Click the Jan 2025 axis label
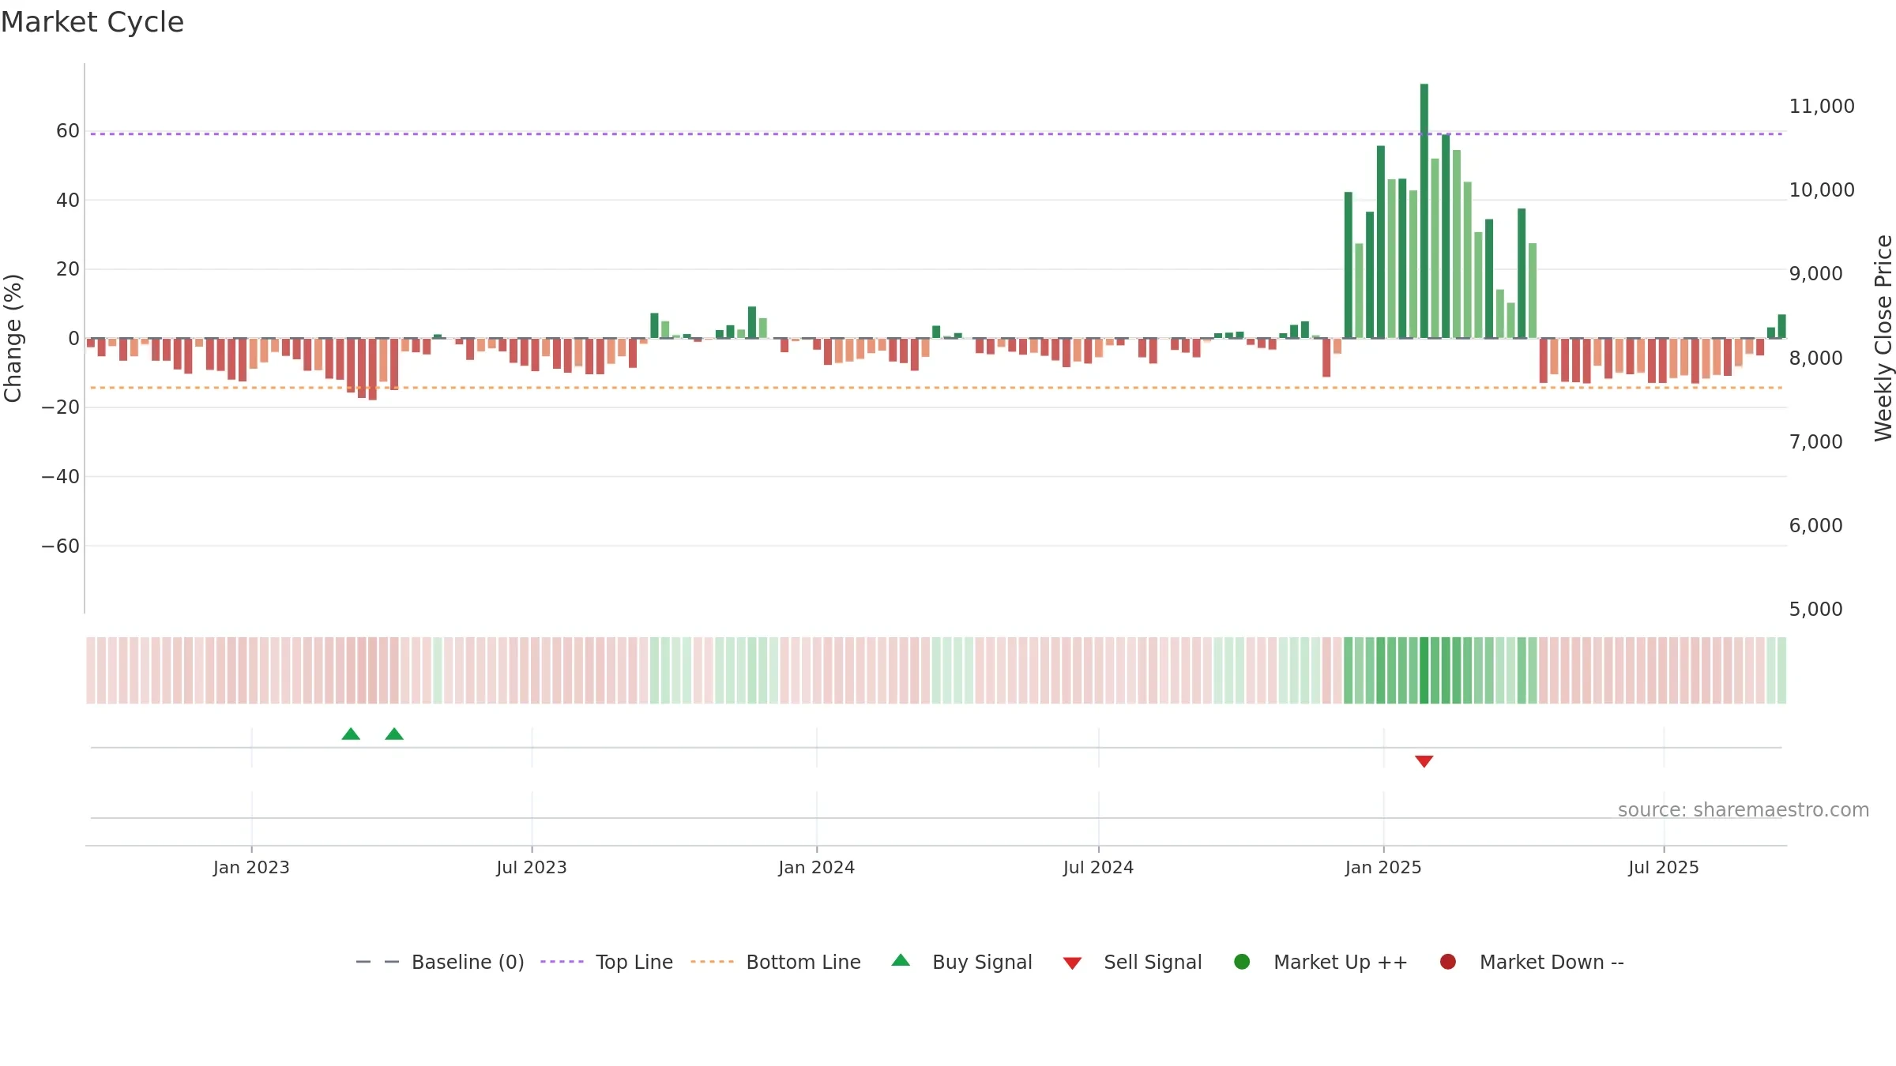The width and height of the screenshot is (1896, 1066). pos(1384,868)
